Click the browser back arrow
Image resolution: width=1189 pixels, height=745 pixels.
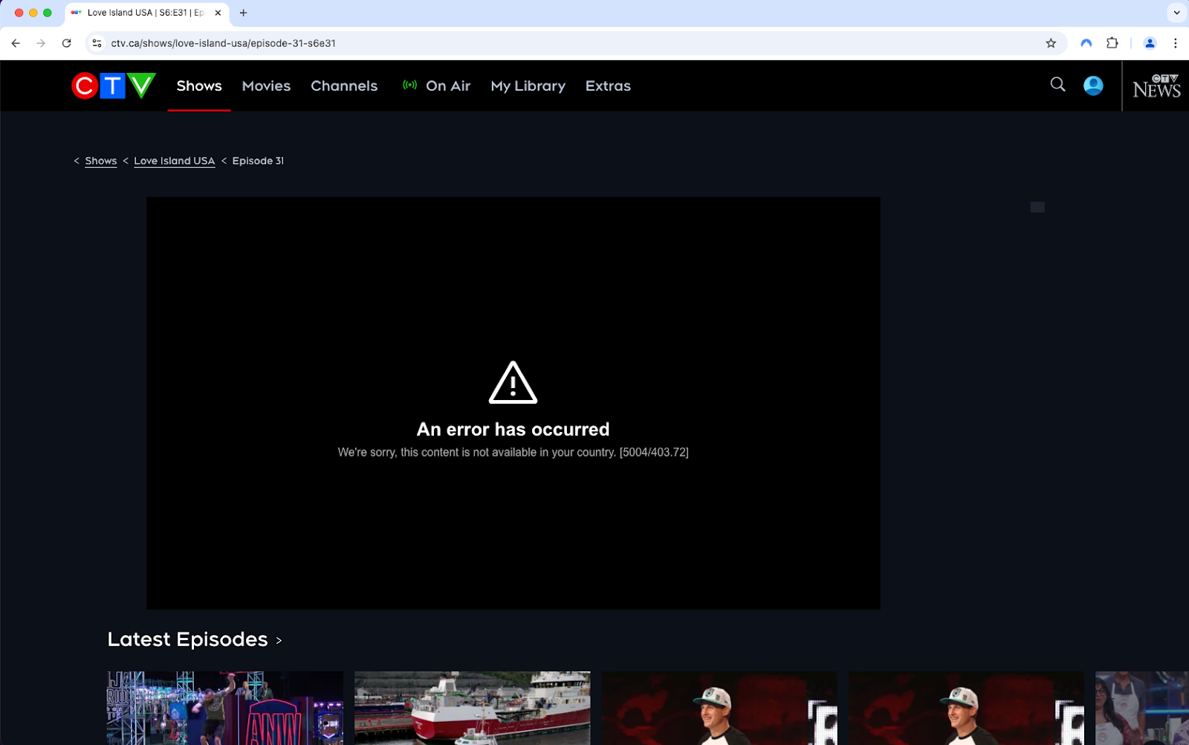[16, 43]
